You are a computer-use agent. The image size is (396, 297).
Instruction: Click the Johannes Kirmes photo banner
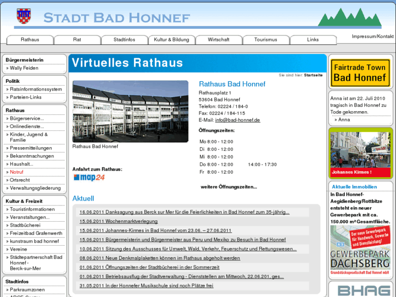tap(361, 154)
